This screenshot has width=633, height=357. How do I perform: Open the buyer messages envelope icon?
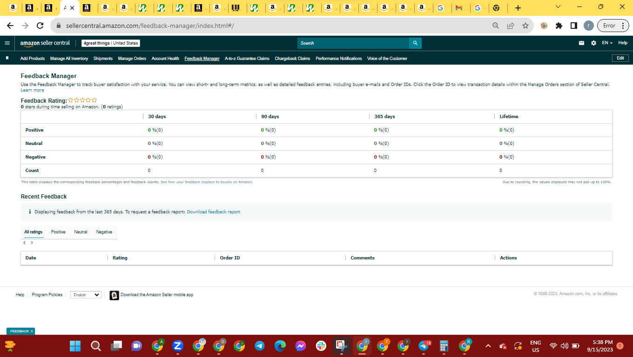coord(581,43)
